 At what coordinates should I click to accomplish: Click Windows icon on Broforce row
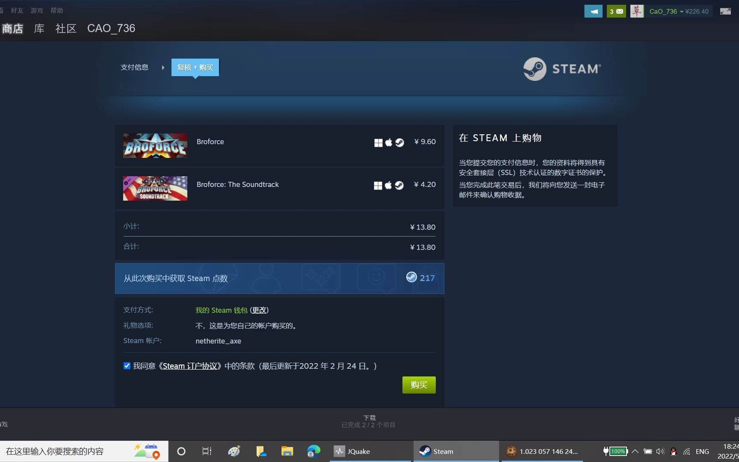point(378,142)
